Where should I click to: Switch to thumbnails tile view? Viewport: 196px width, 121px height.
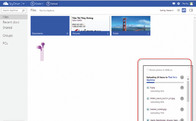click(184, 10)
